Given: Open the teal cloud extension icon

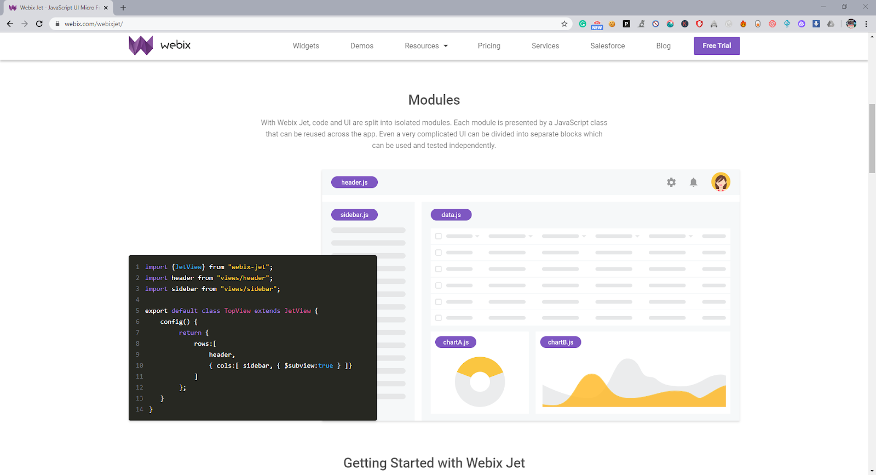Looking at the screenshot, I should point(787,24).
